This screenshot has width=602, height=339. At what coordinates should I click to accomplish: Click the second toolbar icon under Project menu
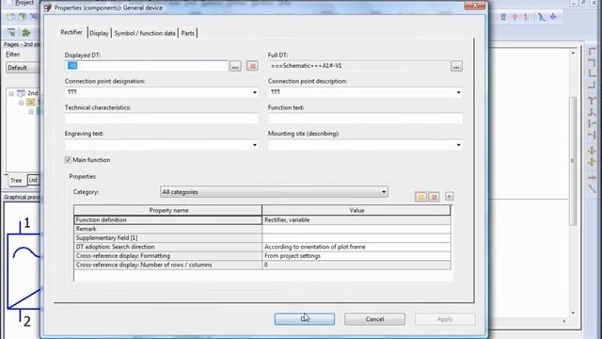pyautogui.click(x=23, y=17)
